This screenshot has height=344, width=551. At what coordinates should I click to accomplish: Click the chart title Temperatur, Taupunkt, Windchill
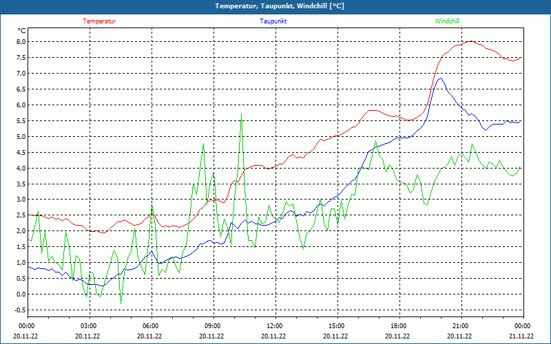280,6
